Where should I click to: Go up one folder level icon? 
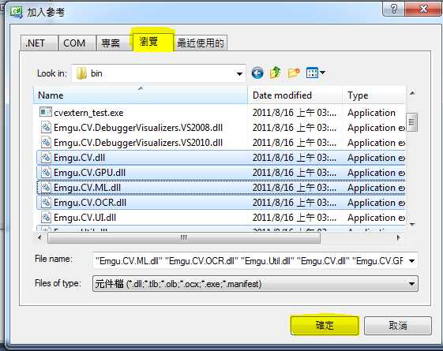tap(275, 73)
